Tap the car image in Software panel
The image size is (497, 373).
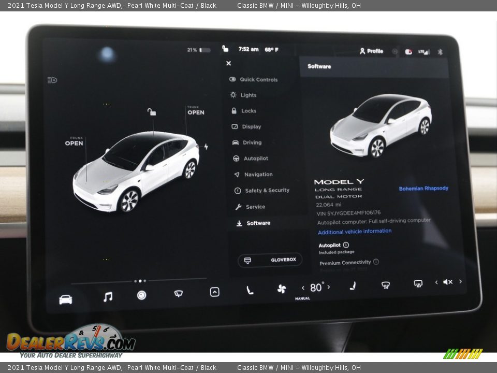coord(381,125)
